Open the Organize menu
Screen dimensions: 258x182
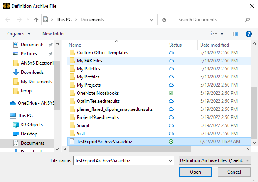click(x=19, y=34)
